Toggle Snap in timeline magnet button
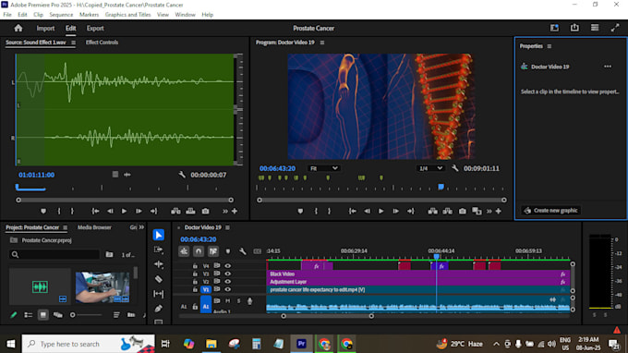 (x=199, y=251)
